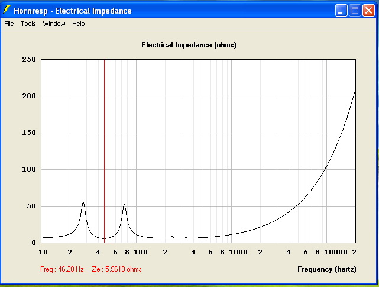Open the File menu
This screenshot has width=379, height=287.
point(9,24)
